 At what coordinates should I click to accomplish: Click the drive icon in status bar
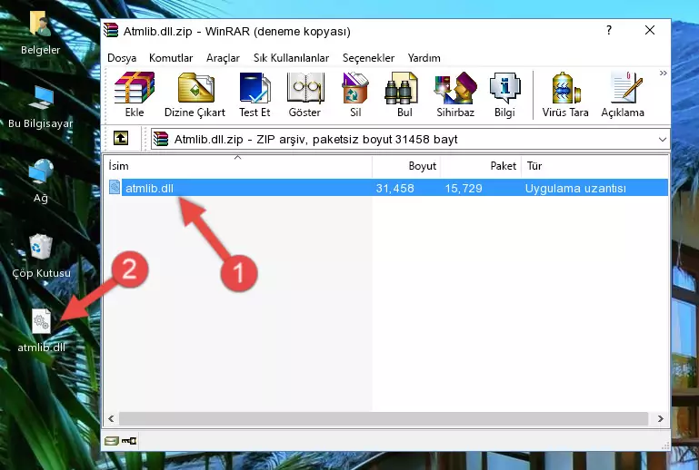pyautogui.click(x=112, y=441)
